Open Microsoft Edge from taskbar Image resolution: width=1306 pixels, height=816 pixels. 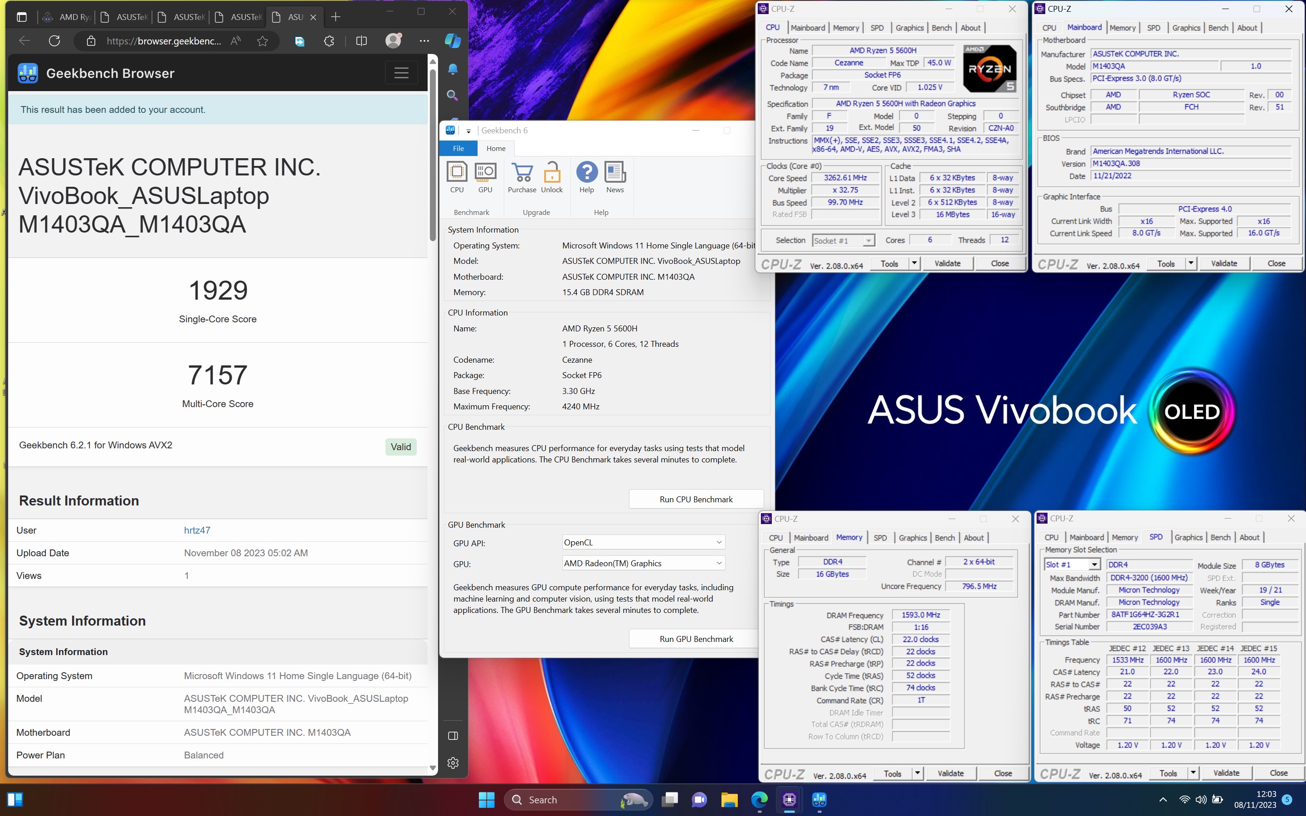759,800
